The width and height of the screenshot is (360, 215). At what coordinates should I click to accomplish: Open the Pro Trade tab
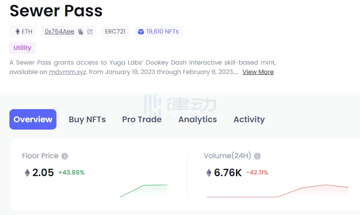tap(142, 119)
